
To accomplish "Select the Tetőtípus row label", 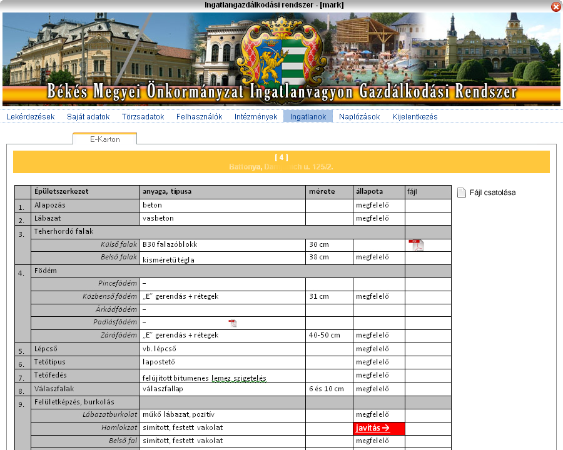I will click(x=85, y=362).
